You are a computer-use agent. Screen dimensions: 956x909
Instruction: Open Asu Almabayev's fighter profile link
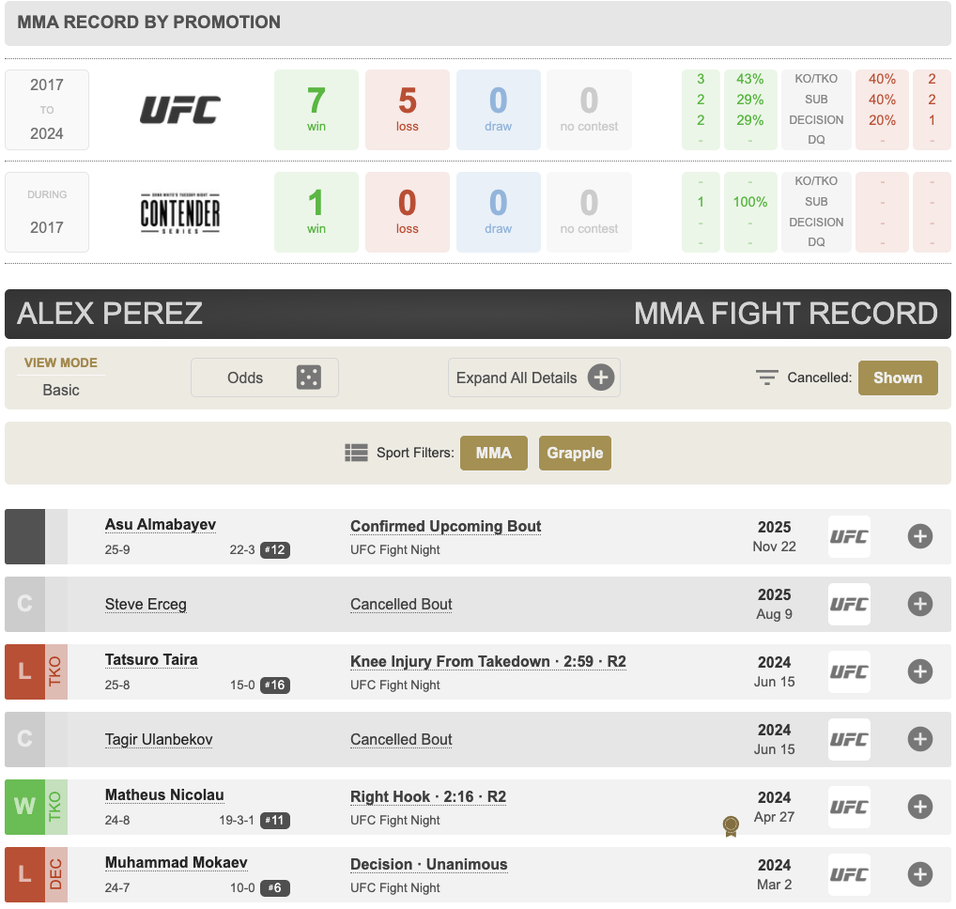coord(161,525)
